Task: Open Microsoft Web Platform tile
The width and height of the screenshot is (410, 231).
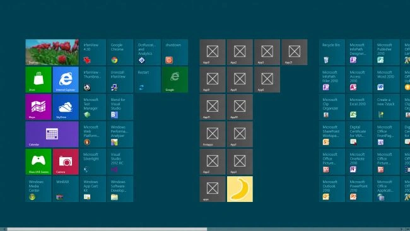Action: (x=93, y=134)
